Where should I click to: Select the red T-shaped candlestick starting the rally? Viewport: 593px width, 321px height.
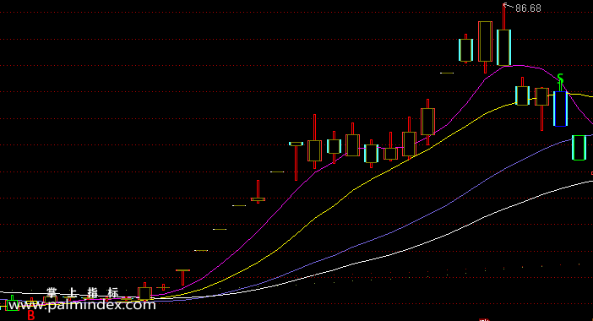point(182,278)
